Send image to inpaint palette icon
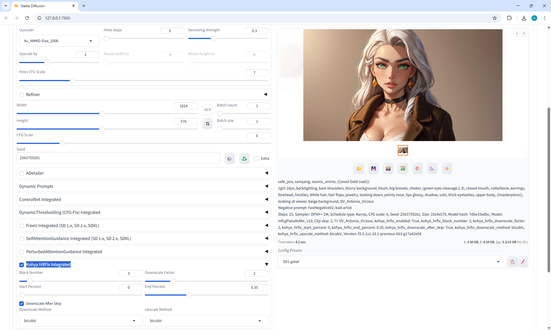The height and width of the screenshot is (330, 551). [x=417, y=169]
